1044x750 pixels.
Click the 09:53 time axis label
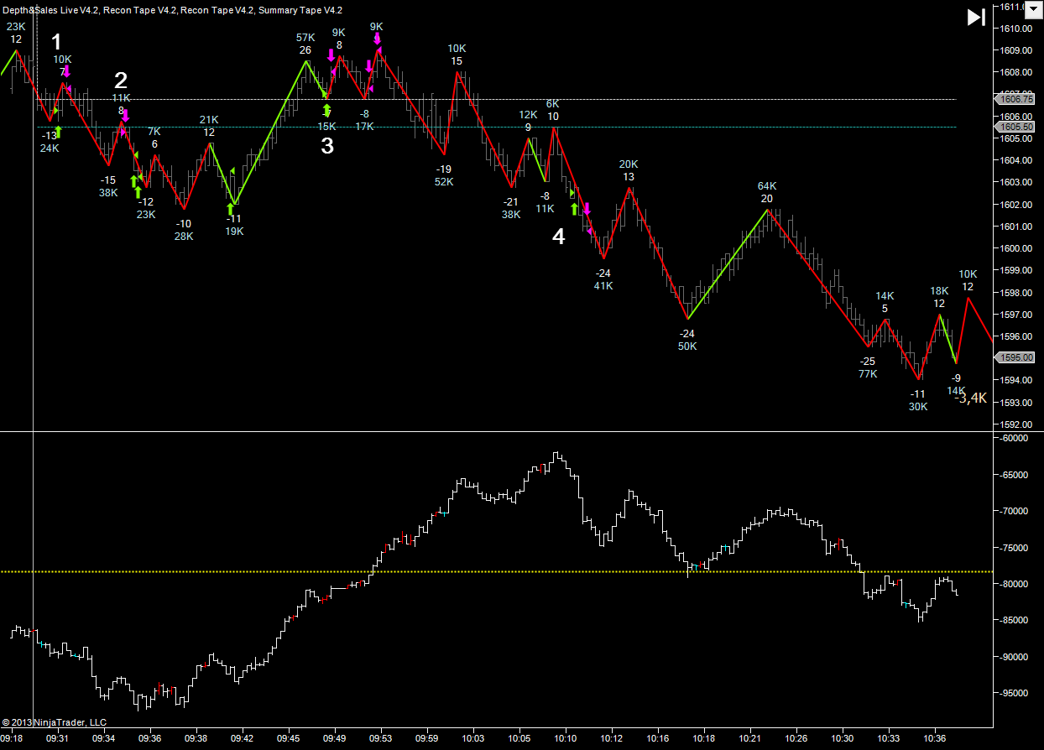click(381, 738)
